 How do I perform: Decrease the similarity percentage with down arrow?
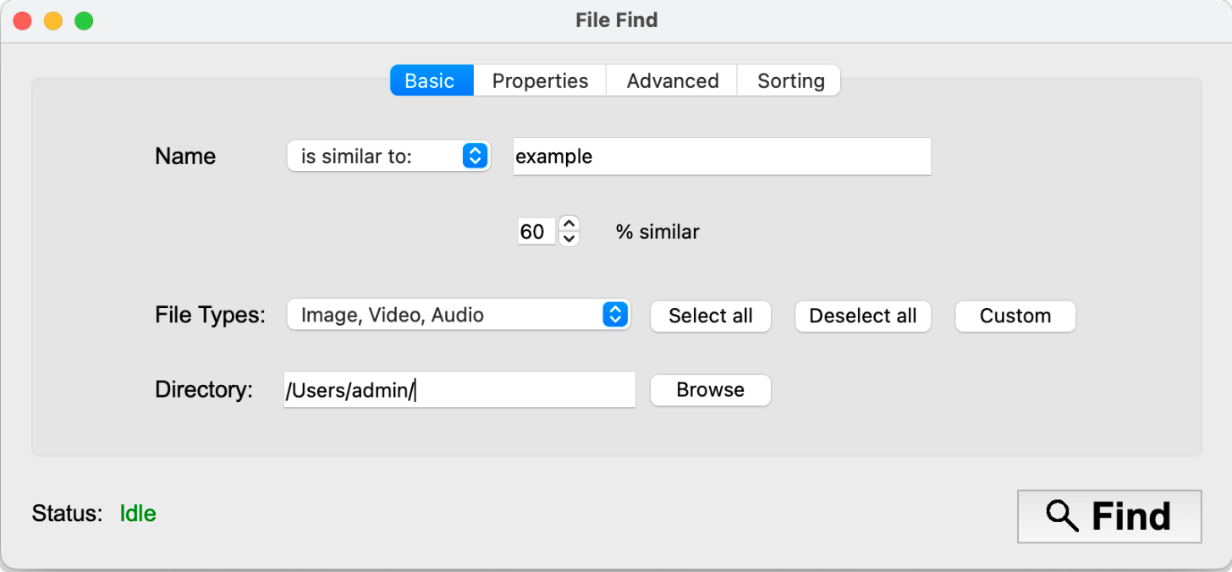(569, 239)
